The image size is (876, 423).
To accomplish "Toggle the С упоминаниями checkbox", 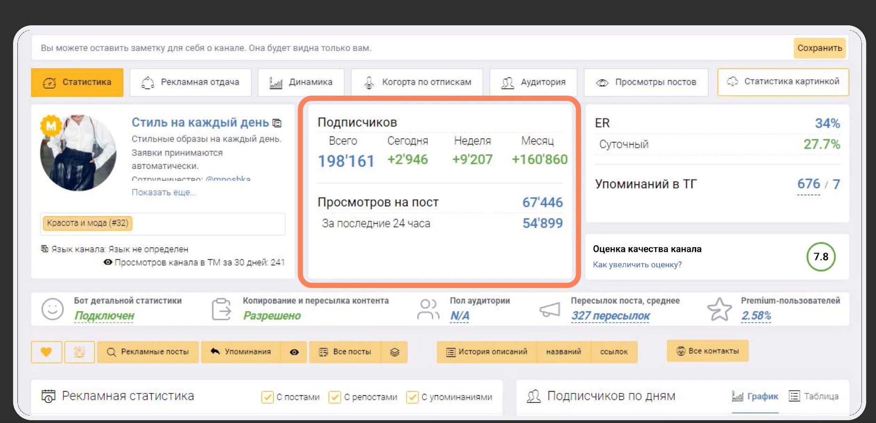I will click(x=412, y=397).
